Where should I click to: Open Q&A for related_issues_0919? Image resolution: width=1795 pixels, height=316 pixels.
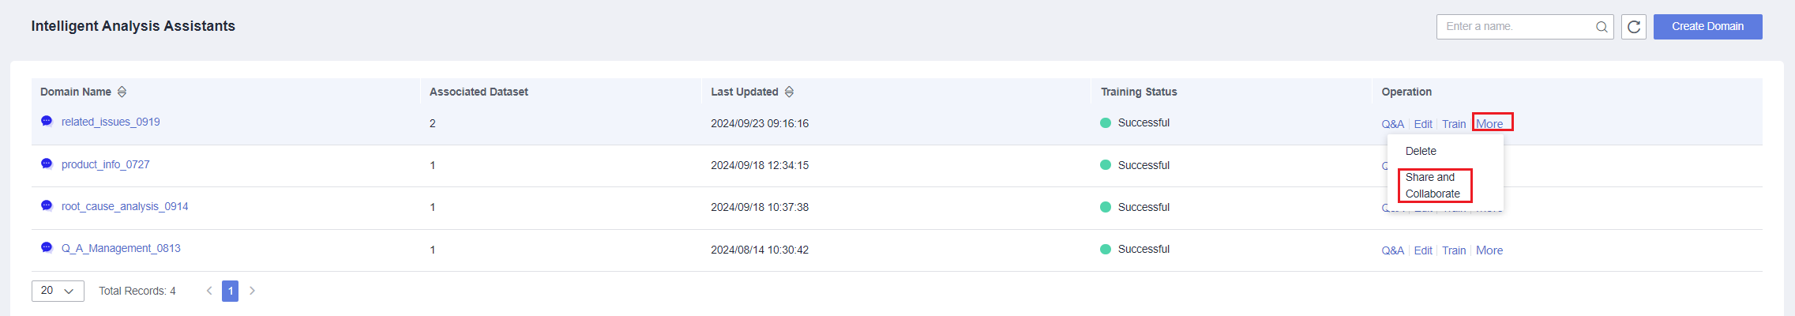(1392, 124)
